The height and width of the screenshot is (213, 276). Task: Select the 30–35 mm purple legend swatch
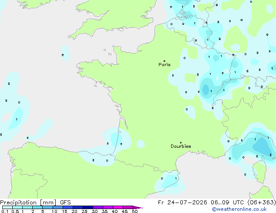(x=98, y=207)
